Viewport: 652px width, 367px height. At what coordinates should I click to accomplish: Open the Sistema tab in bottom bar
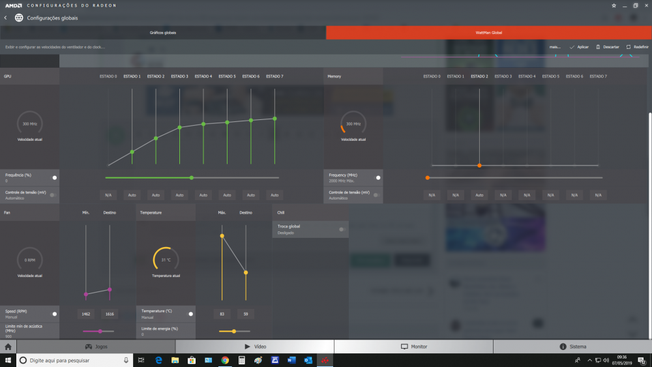coord(572,347)
